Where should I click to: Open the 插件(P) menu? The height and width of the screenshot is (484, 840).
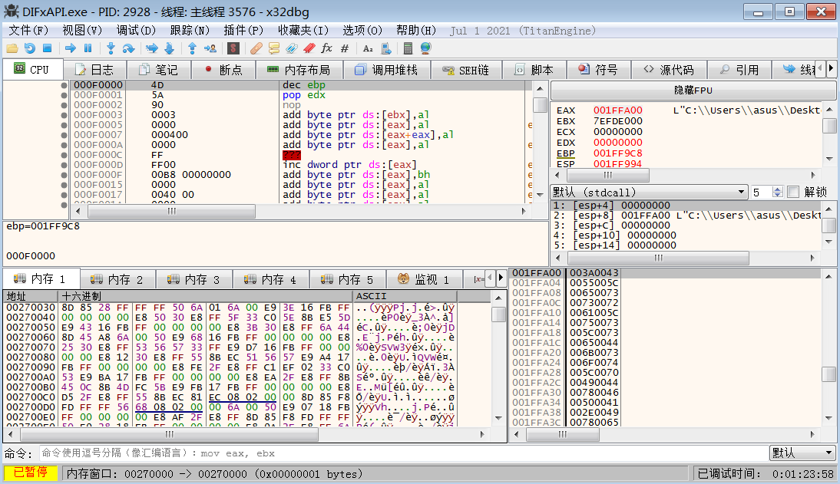tap(243, 31)
